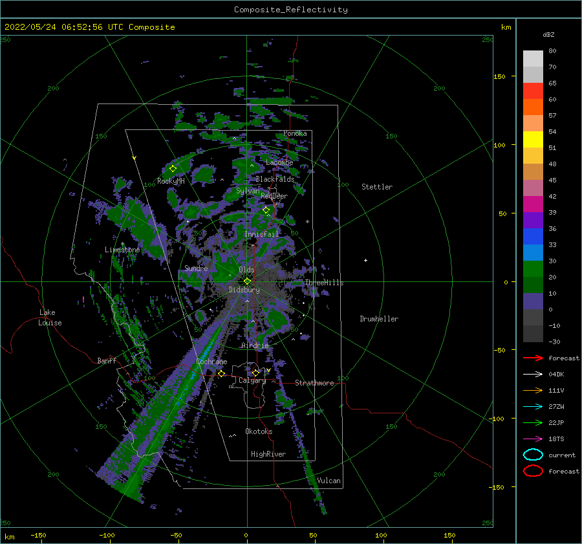The image size is (582, 544).
Task: Click the Ponoka label
Action: coord(295,133)
